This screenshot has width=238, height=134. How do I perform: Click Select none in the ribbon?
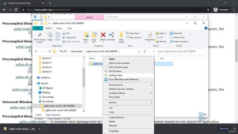coord(177,37)
